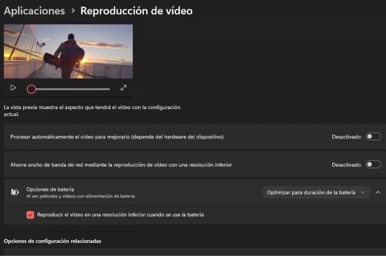
Task: Select the Opciones de batería row title
Action: click(x=50, y=189)
